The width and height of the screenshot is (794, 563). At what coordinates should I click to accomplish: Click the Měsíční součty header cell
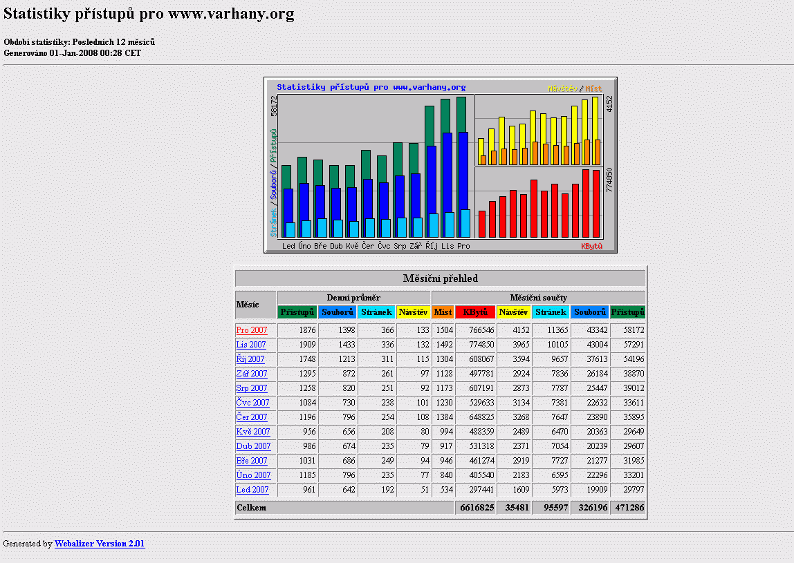(x=538, y=298)
